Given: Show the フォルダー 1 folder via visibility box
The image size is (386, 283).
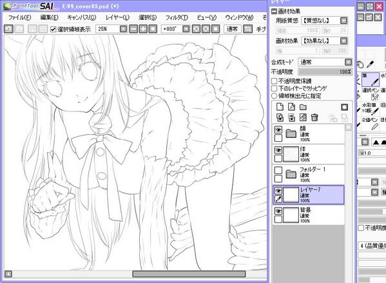Looking at the screenshot, I should click(x=278, y=170).
